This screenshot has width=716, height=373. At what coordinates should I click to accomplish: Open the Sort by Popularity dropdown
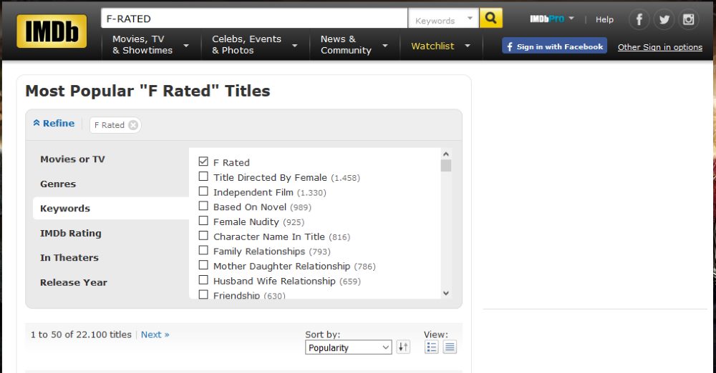point(349,348)
